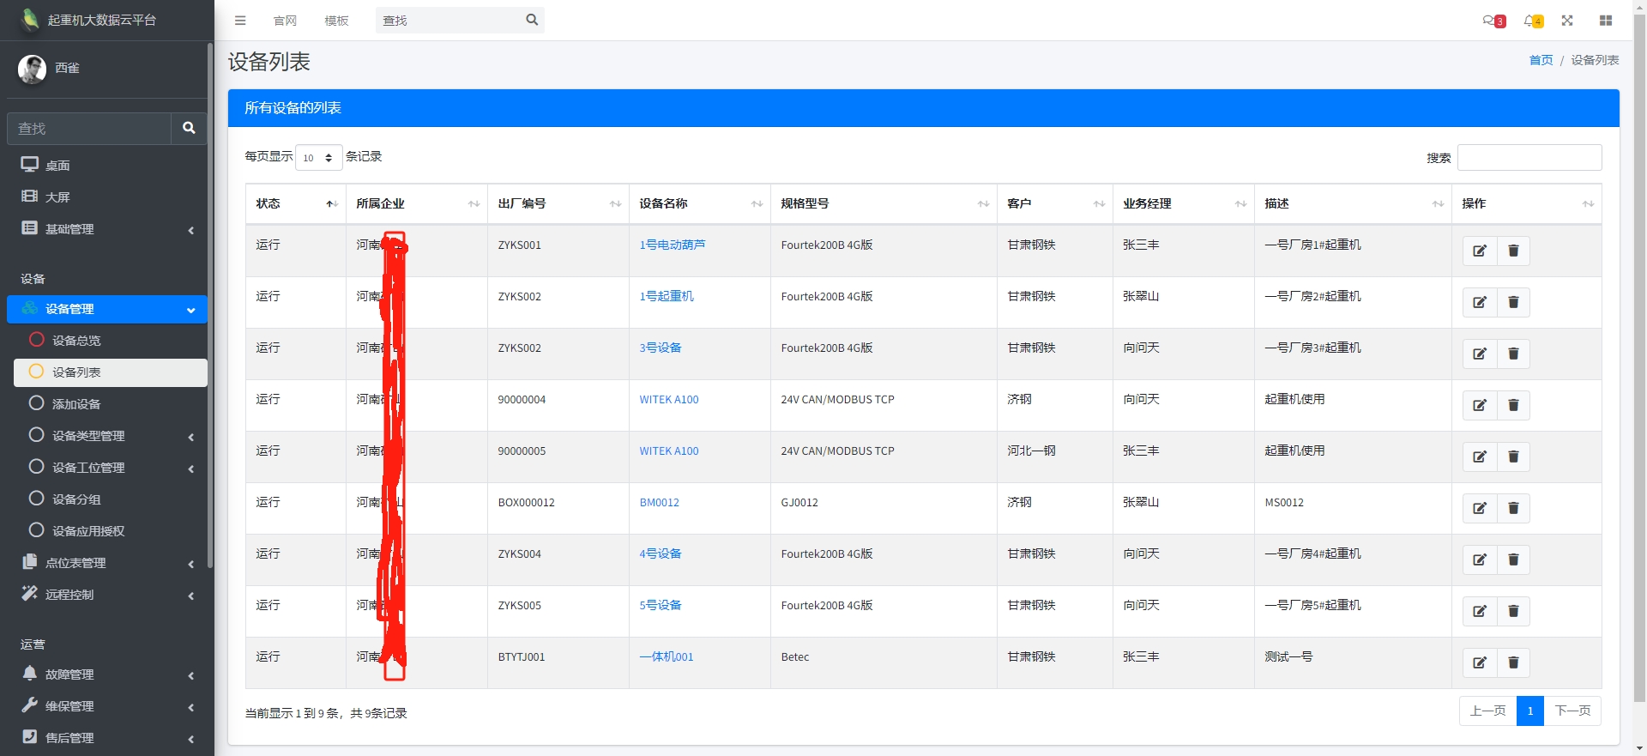Expand 设备工位管理 submenu
Viewport: 1647px width, 756px height.
pos(111,468)
